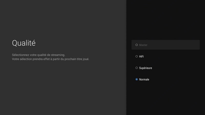
Task: Click the Normale label text
Action: point(144,79)
